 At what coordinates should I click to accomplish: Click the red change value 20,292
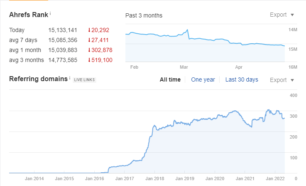(x=100, y=30)
